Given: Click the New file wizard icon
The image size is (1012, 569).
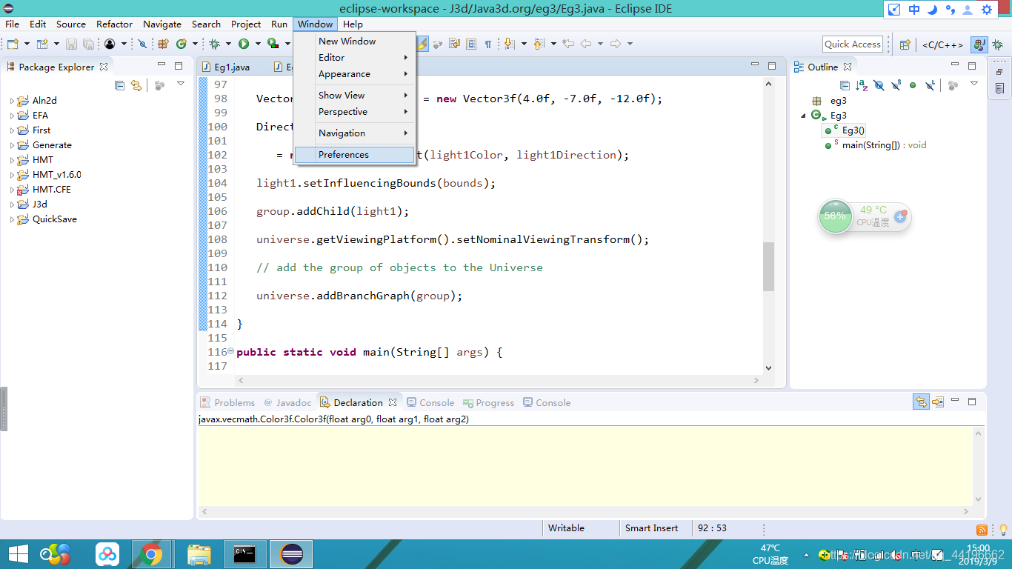Looking at the screenshot, I should (13, 44).
